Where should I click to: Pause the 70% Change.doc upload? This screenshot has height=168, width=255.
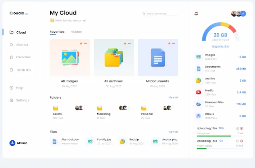point(238,129)
